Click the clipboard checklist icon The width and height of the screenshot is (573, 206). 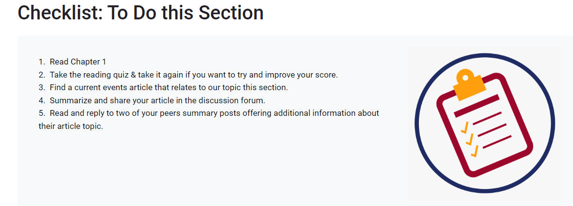click(484, 124)
